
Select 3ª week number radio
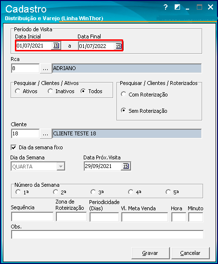[93, 192]
